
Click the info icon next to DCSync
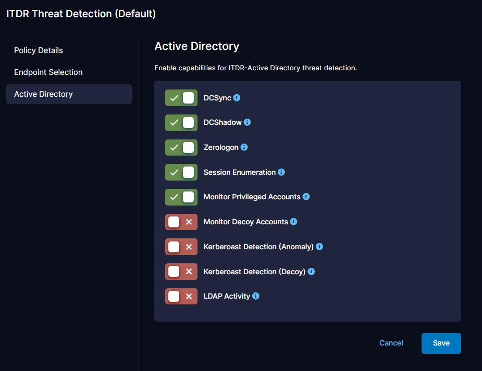pos(237,98)
